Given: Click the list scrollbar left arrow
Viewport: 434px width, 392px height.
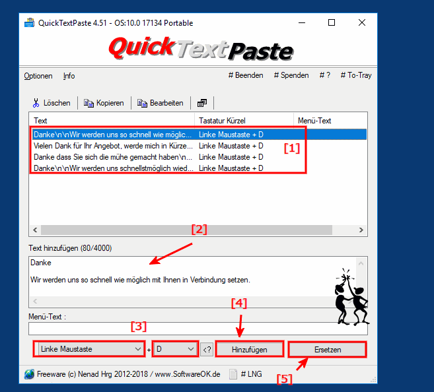Looking at the screenshot, I should pos(35,230).
